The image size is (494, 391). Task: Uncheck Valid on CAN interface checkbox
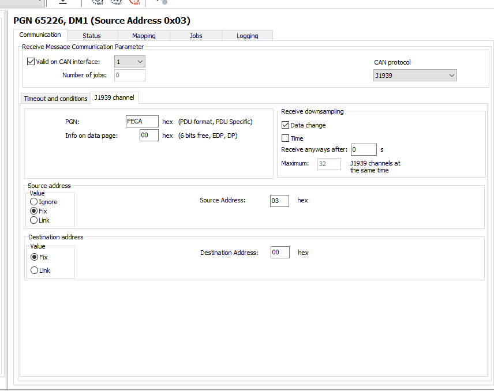tap(31, 62)
